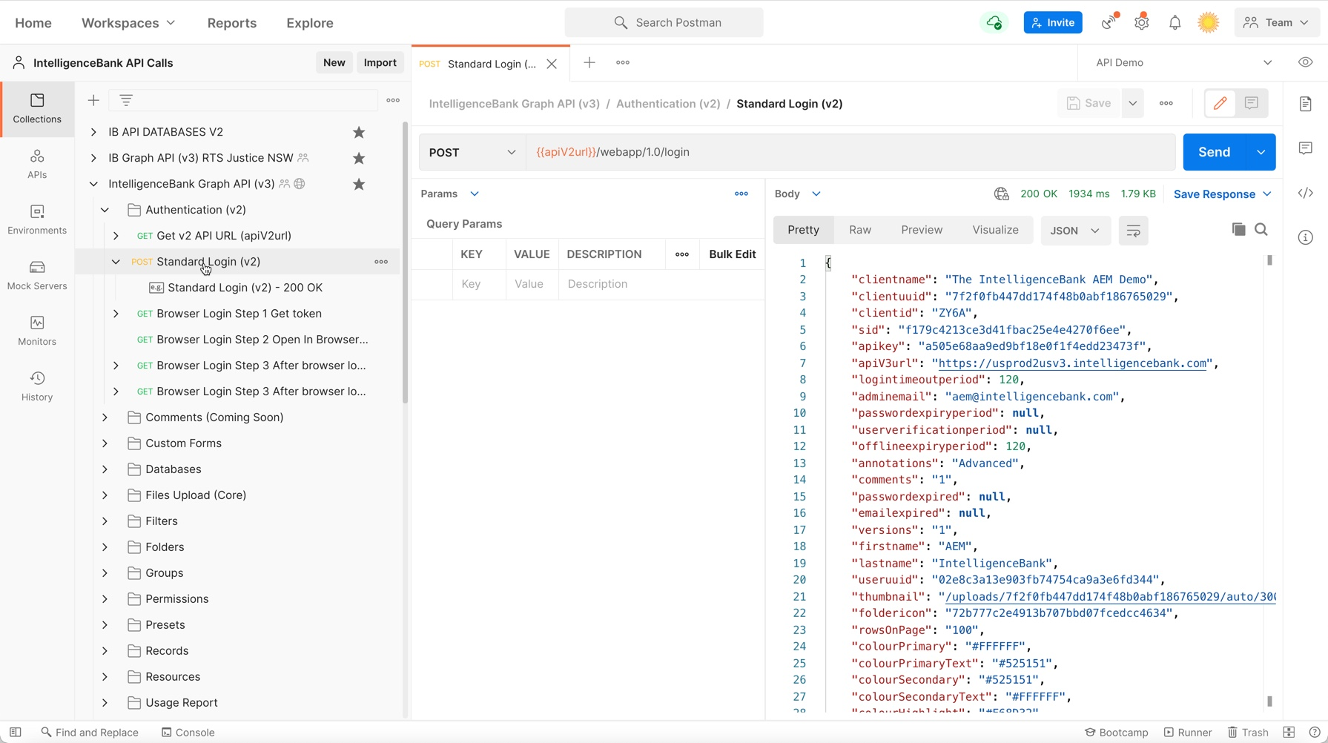Open the Environments sidebar panel
This screenshot has width=1328, height=743.
click(x=37, y=219)
